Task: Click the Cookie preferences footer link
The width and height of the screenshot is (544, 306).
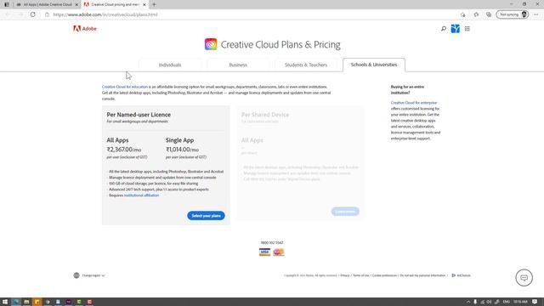Action: 384,275
